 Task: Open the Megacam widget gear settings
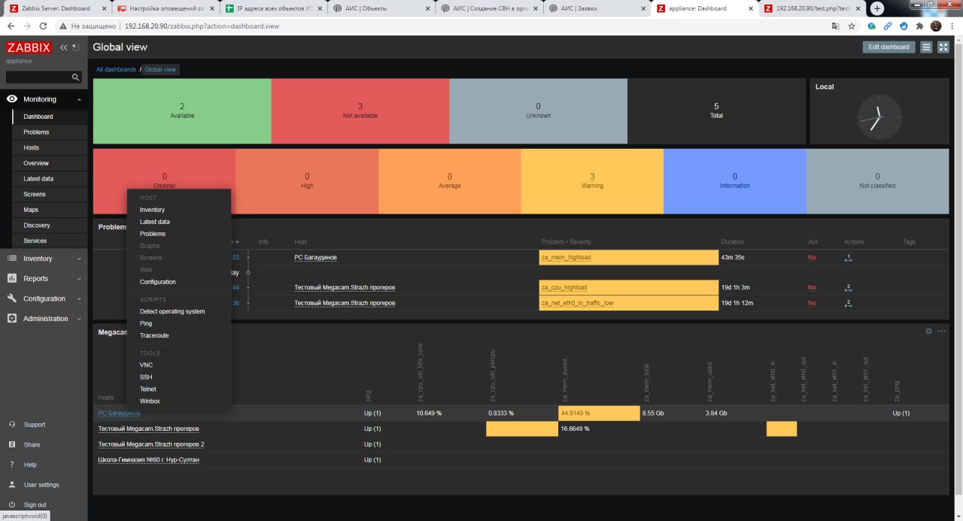point(928,331)
